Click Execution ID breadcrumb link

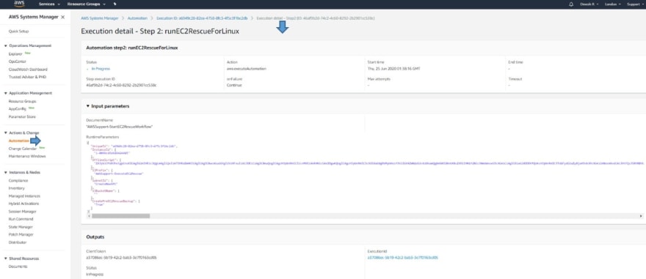203,18
